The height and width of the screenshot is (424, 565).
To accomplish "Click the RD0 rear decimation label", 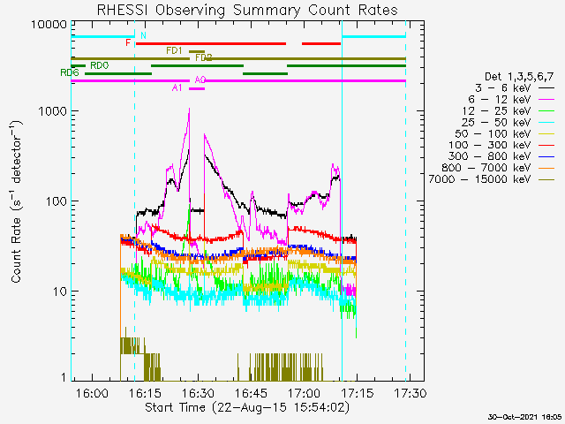I will 99,65.
